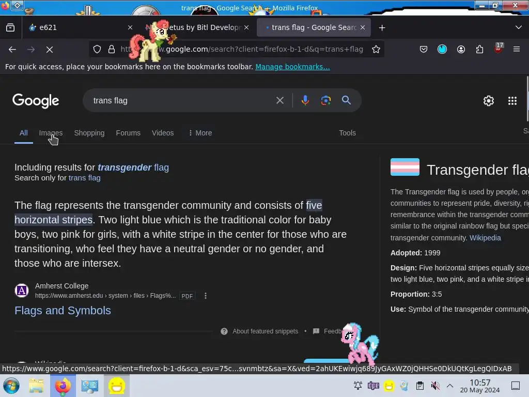Expand hidden system tray icons

(x=450, y=386)
